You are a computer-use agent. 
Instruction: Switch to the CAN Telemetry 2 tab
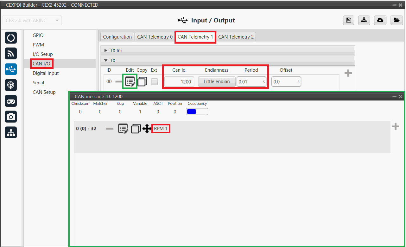[236, 37]
